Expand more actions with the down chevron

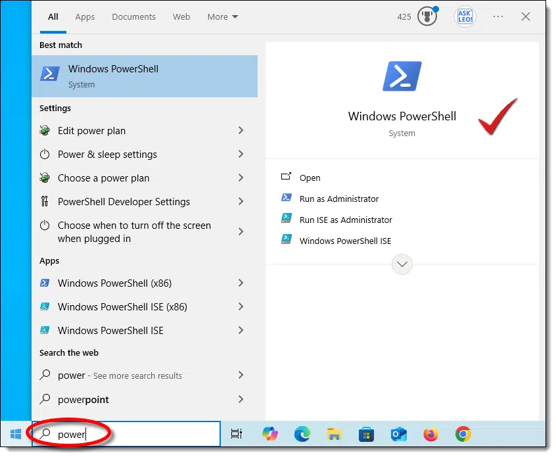click(x=402, y=264)
